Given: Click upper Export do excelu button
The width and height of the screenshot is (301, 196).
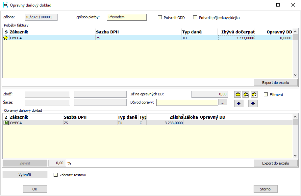Looking at the screenshot, I should pos(276,83).
